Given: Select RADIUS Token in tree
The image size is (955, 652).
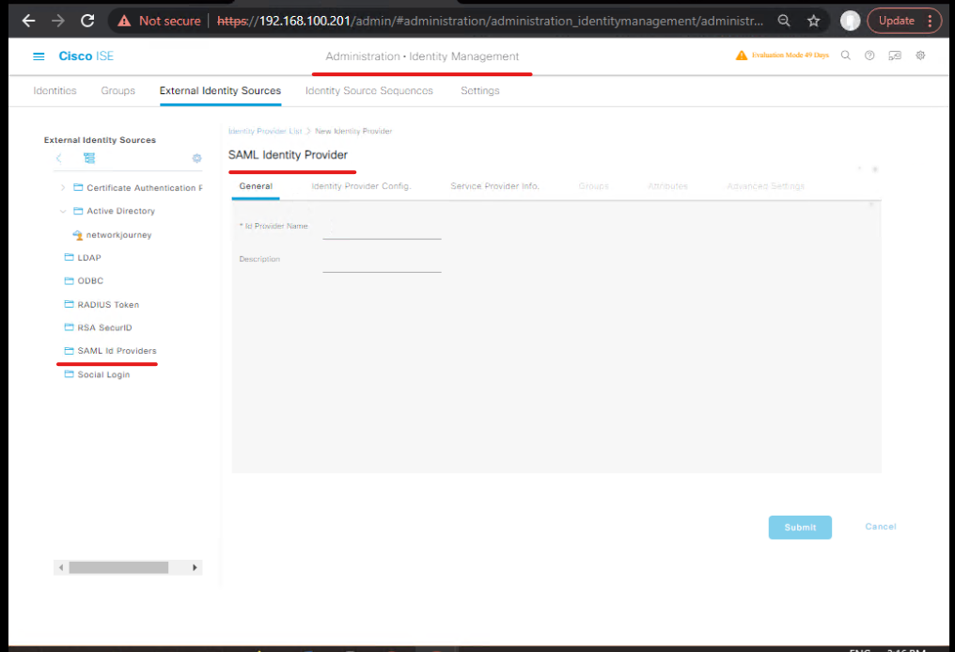Looking at the screenshot, I should [x=108, y=305].
